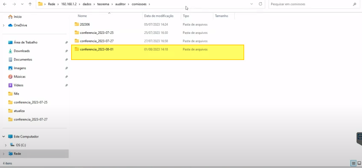The image size is (362, 168).
Task: Click the pin icon beside Documentos
Action: (x=66, y=60)
